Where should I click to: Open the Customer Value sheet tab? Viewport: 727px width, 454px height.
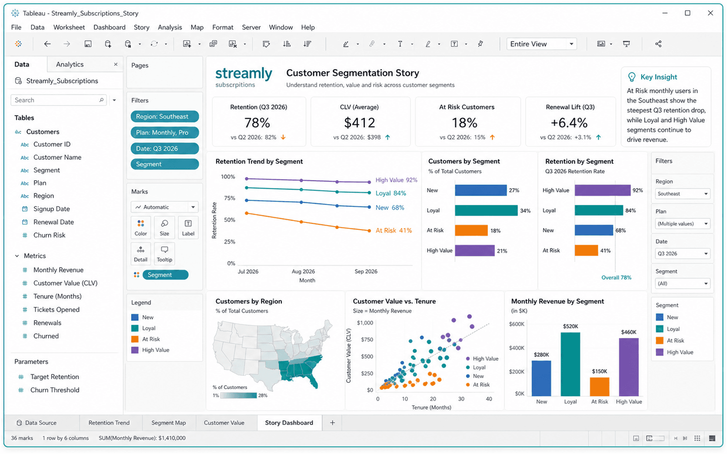point(224,423)
